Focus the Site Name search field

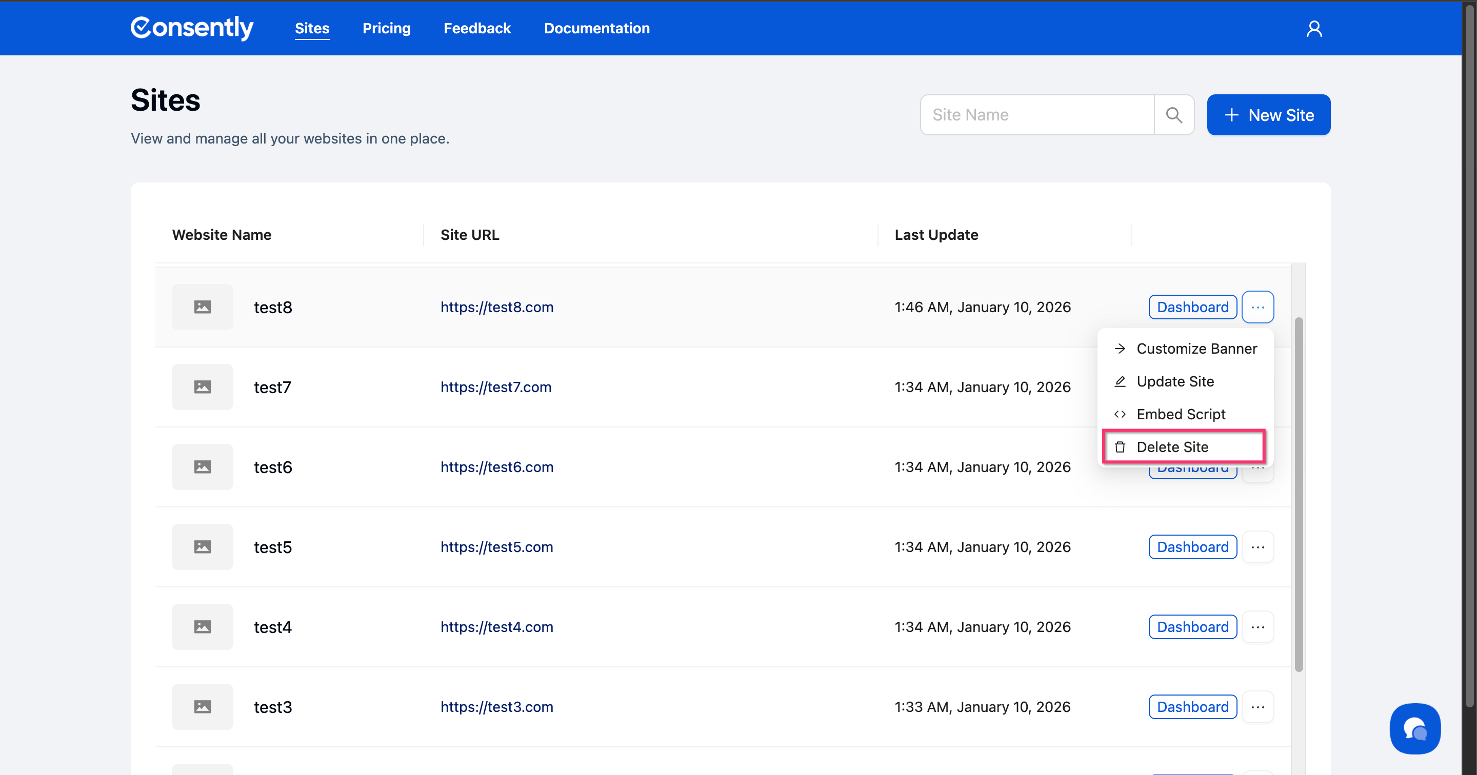point(1036,115)
